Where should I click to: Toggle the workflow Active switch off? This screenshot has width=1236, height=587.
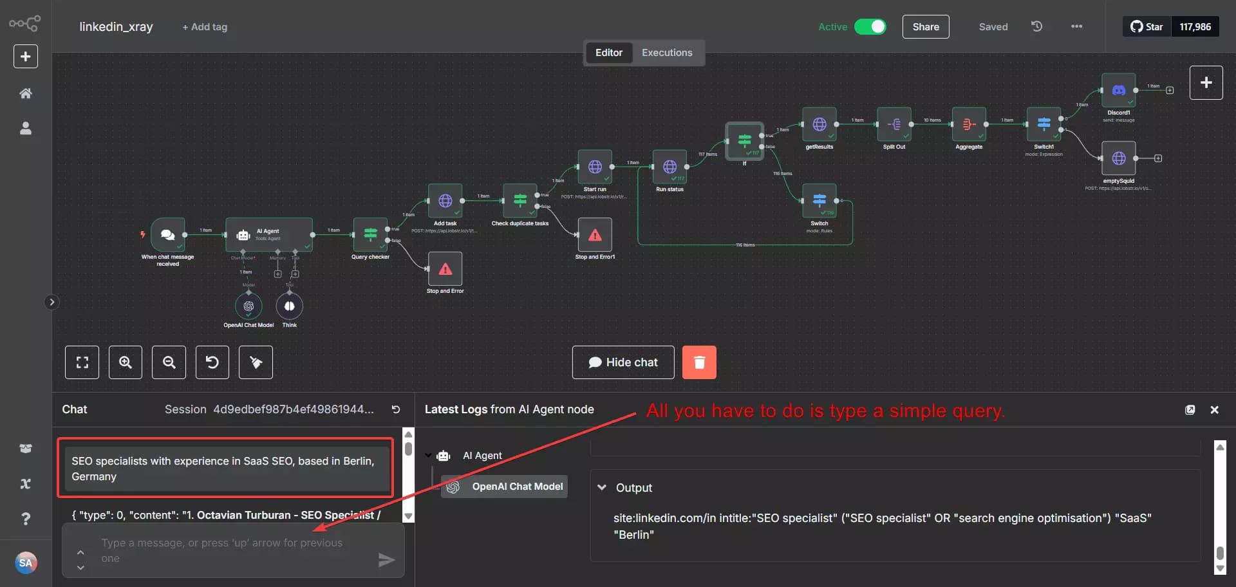tap(871, 26)
